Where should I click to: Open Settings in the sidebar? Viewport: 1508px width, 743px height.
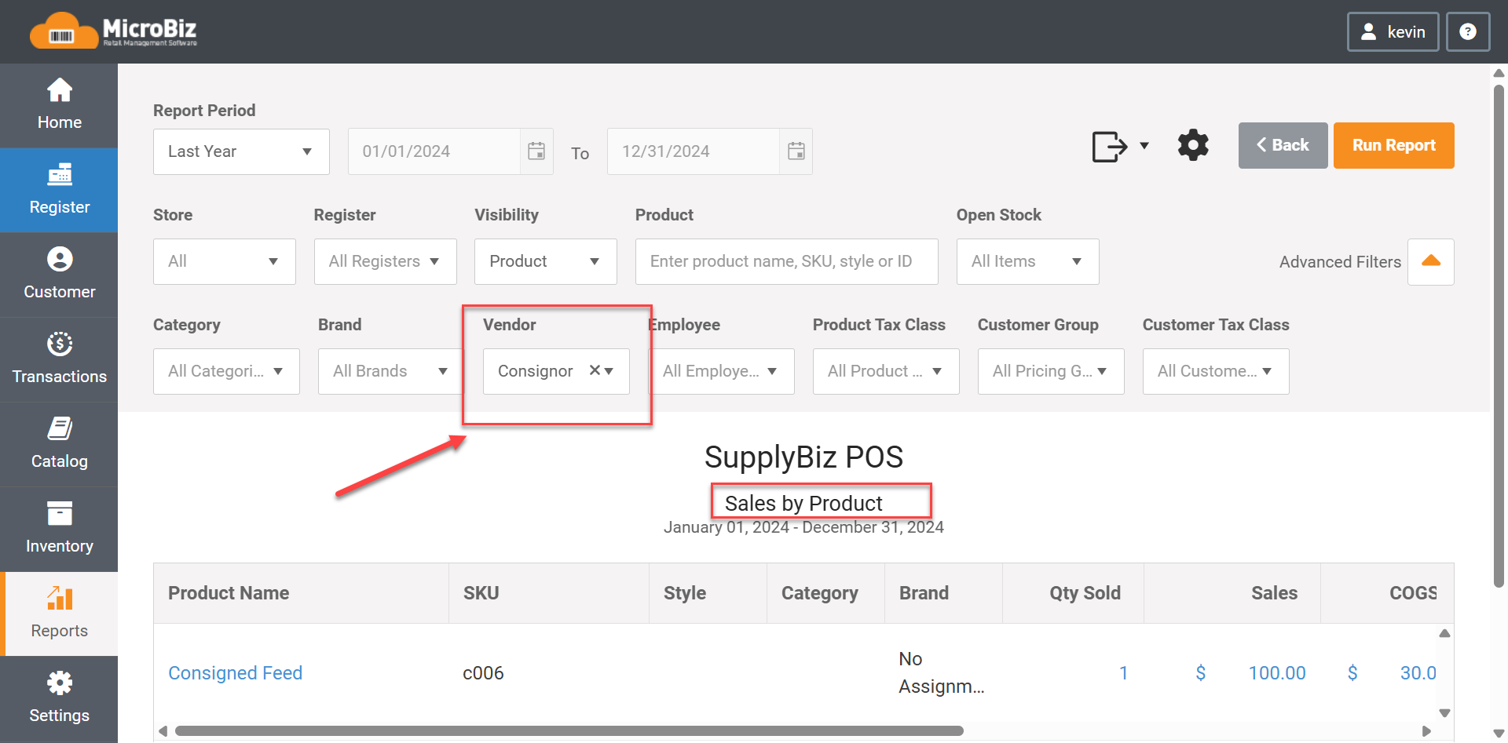pos(59,698)
